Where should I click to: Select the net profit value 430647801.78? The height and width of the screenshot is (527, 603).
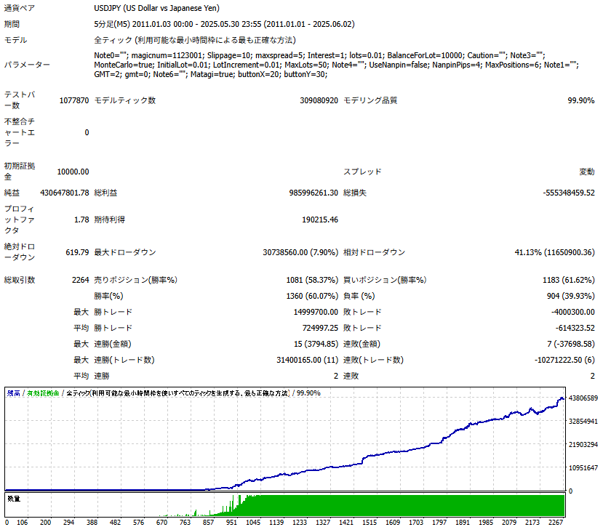[x=65, y=193]
